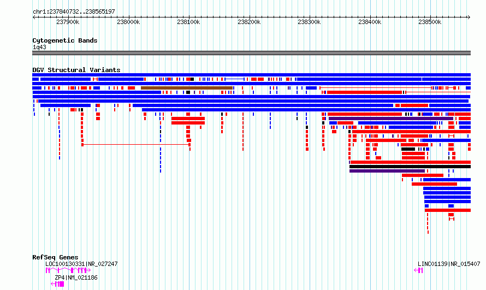Open the RefSeq Genes track title
Viewport: 486px width, 290px height.
click(x=55, y=257)
